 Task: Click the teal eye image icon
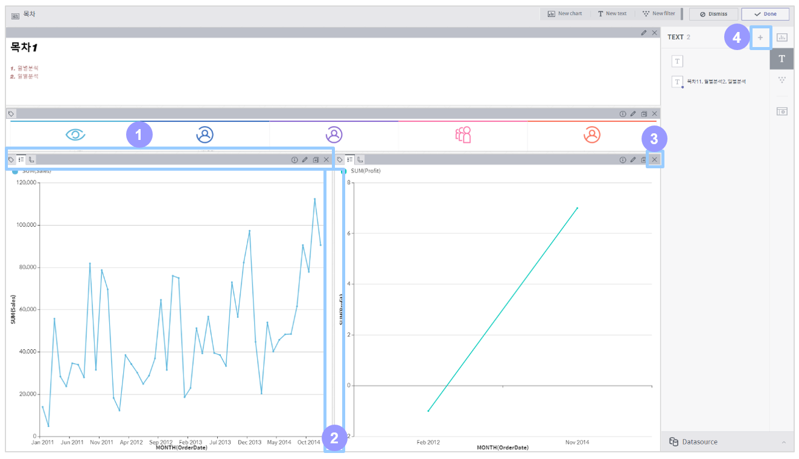coord(75,135)
